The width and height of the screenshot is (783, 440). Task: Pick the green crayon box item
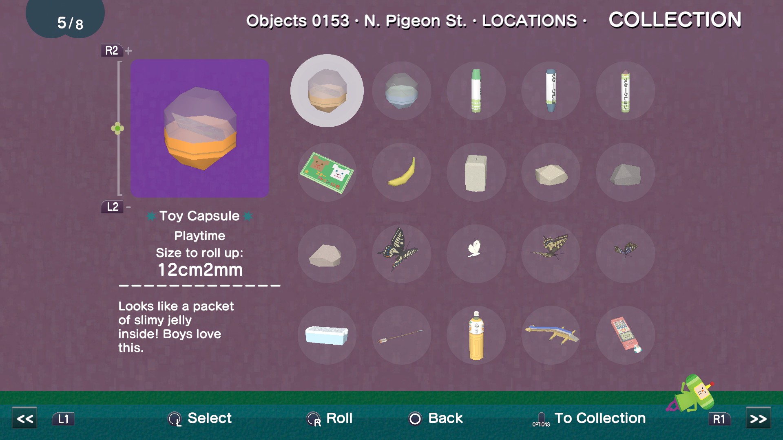[327, 172]
